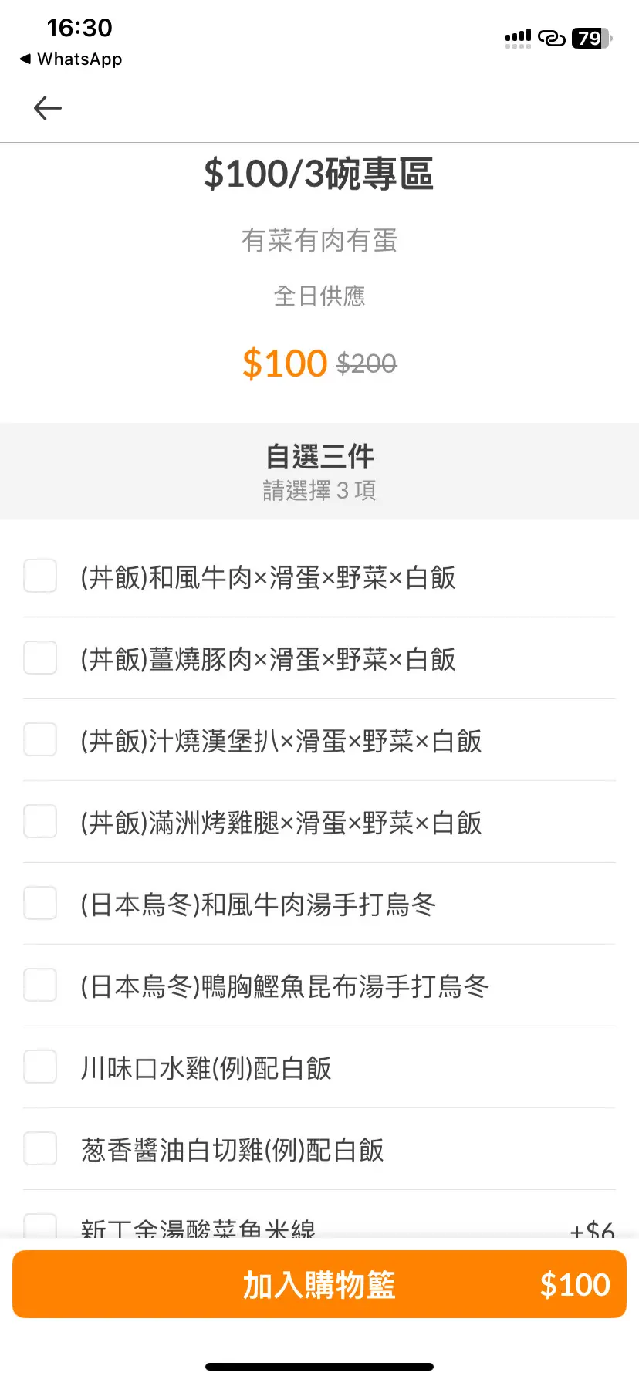Image resolution: width=639 pixels, height=1383 pixels.
Task: Tap the personal hotspot link icon
Action: (x=551, y=38)
